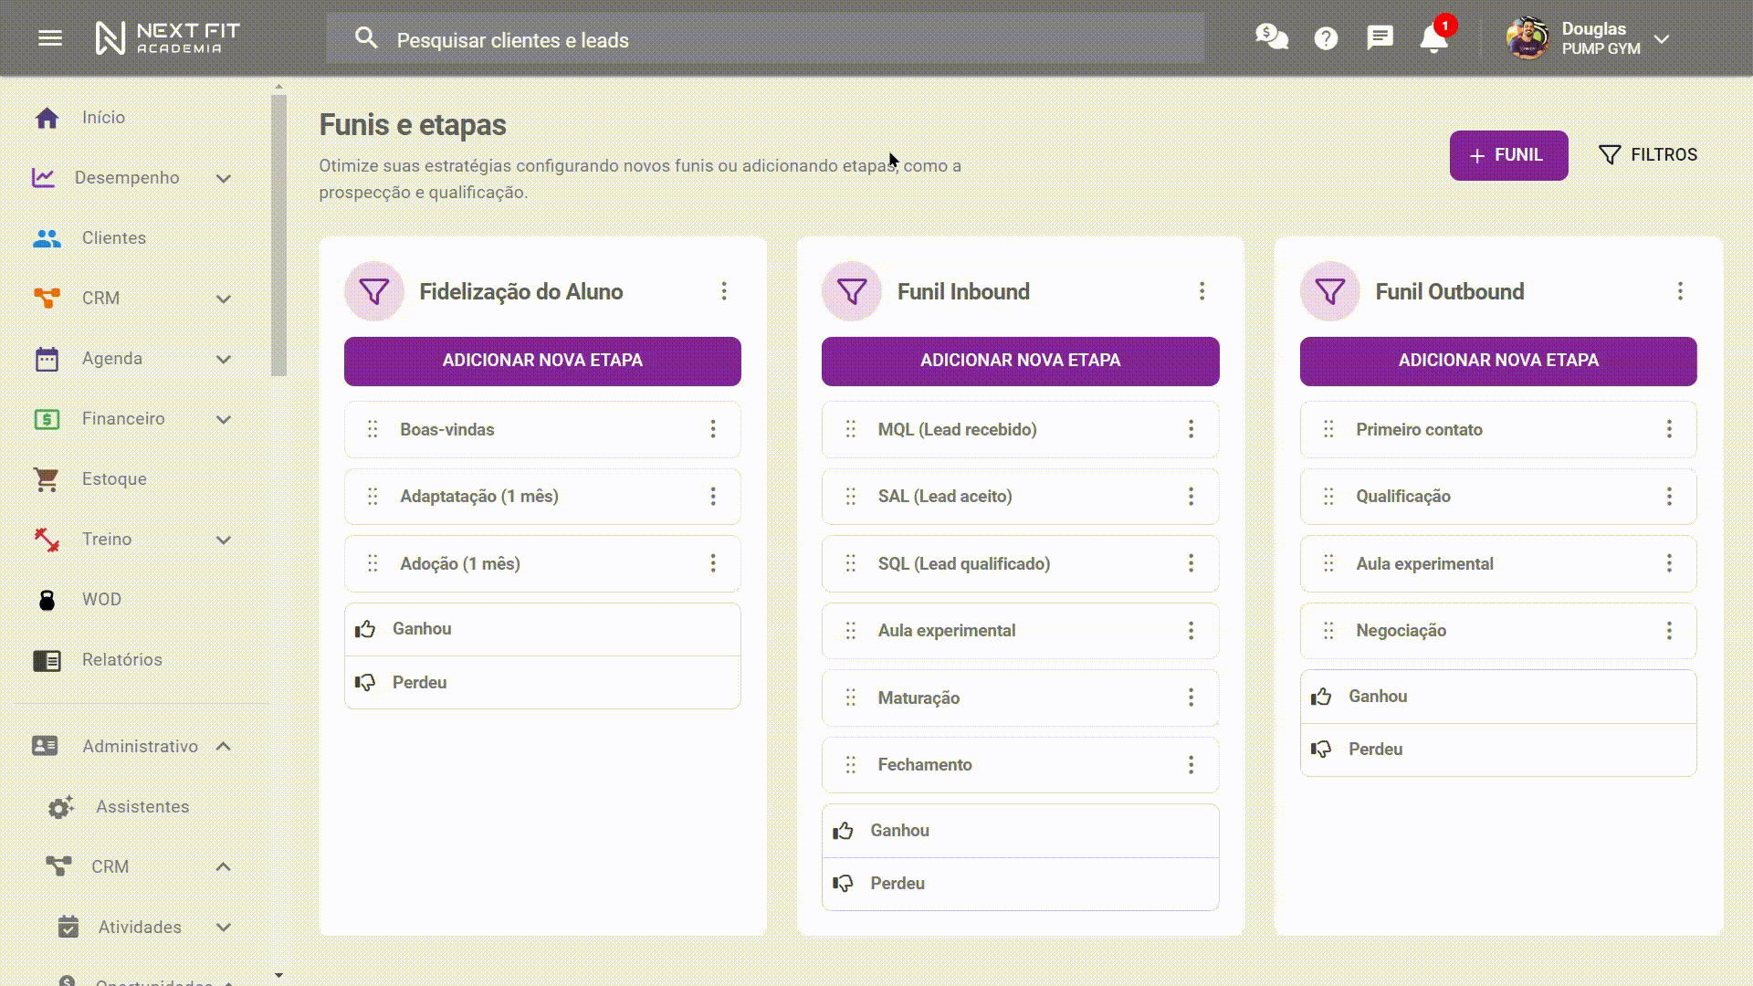Open the FILTROS filter button
This screenshot has height=986, width=1753.
click(x=1648, y=155)
